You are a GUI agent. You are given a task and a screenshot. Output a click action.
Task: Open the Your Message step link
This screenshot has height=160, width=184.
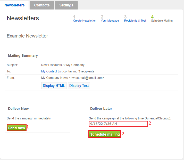click(110, 21)
